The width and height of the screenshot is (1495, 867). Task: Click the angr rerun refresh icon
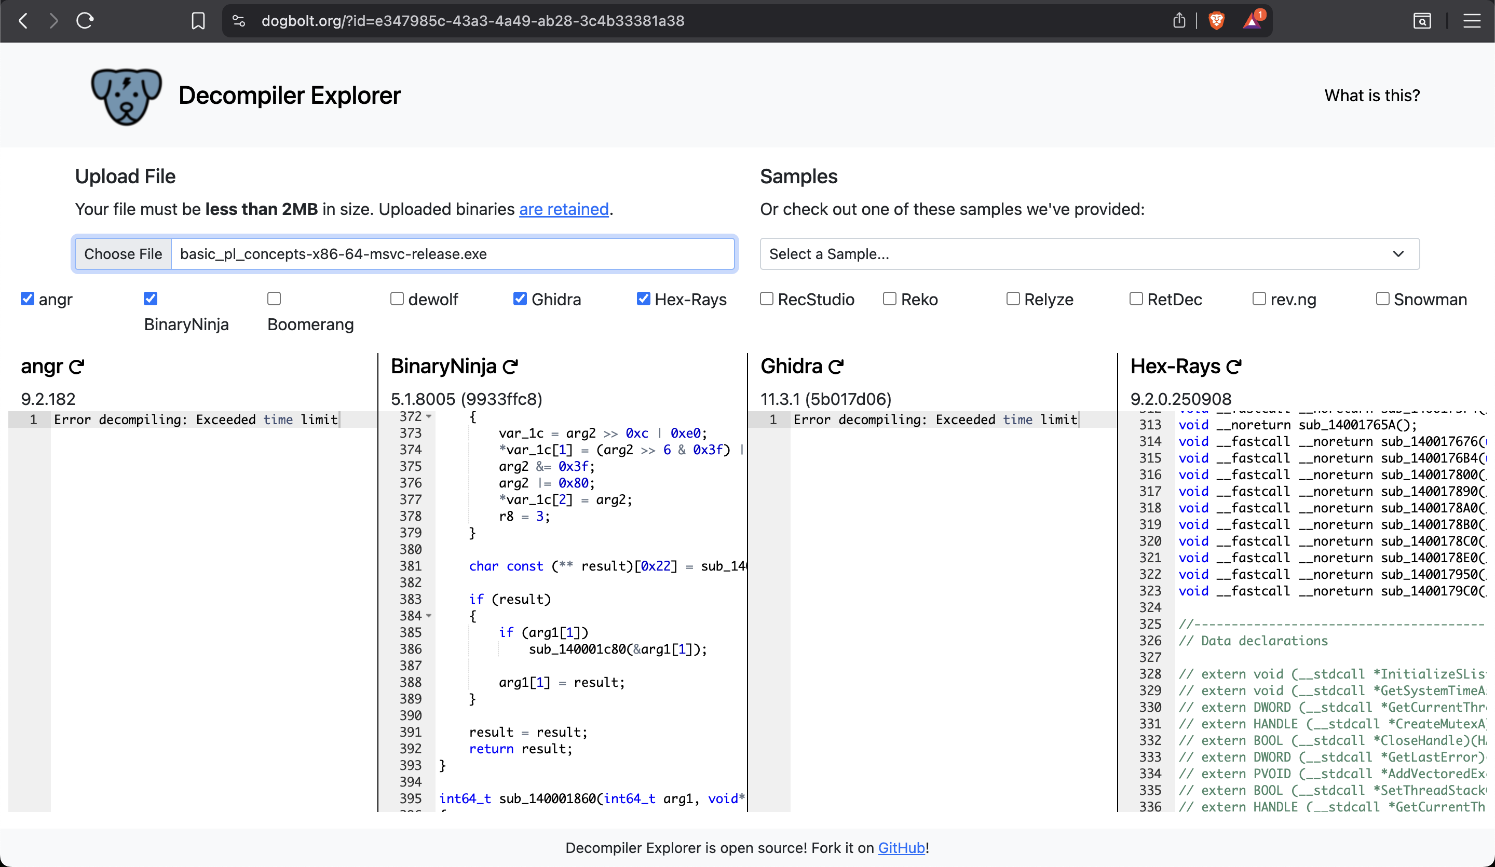[x=76, y=367]
